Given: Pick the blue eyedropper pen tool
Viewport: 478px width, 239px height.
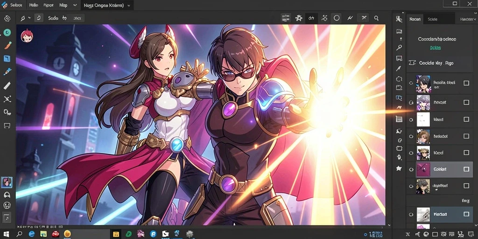Looking at the screenshot, I should (x=7, y=72).
